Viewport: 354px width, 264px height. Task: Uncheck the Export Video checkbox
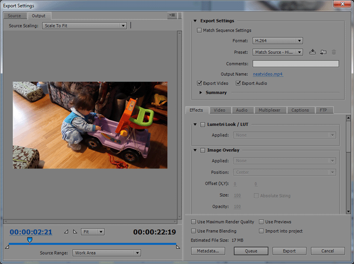click(x=199, y=83)
